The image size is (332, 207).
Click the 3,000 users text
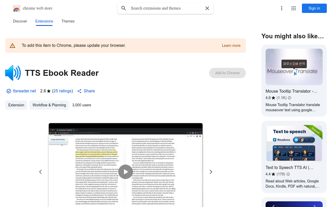click(x=82, y=105)
